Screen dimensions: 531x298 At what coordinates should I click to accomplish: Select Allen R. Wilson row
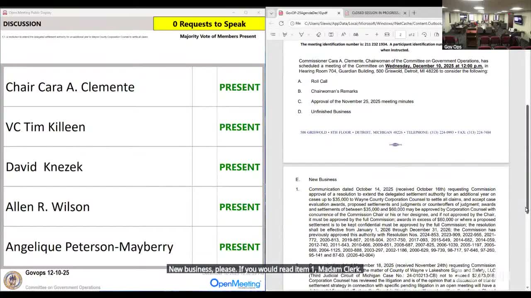pyautogui.click(x=133, y=207)
